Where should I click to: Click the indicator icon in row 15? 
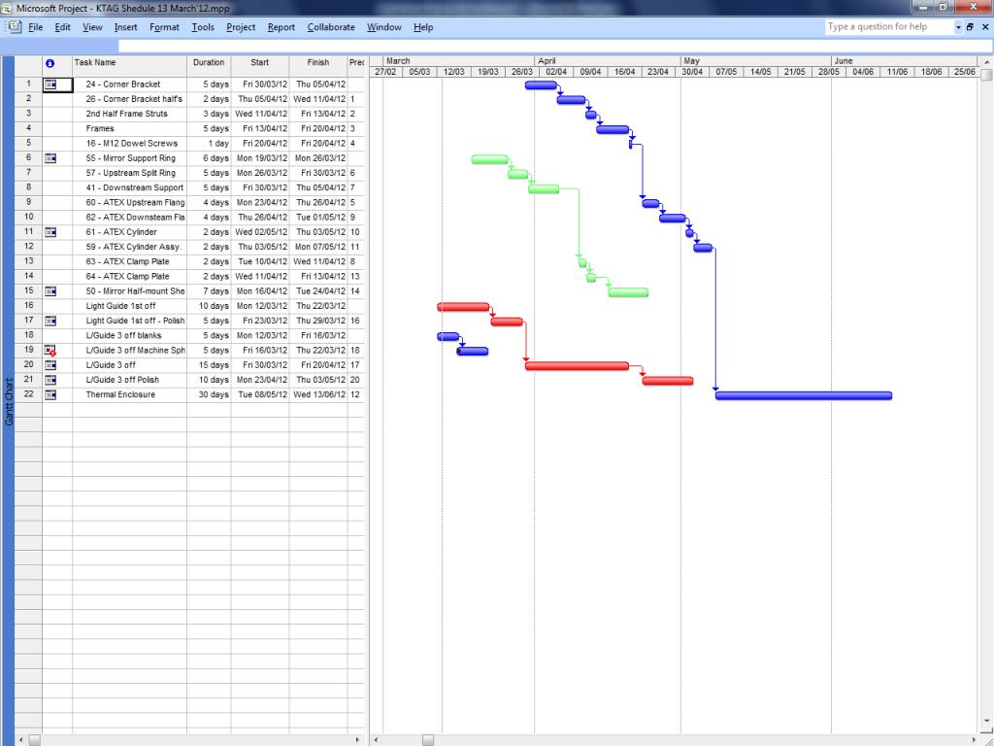50,291
